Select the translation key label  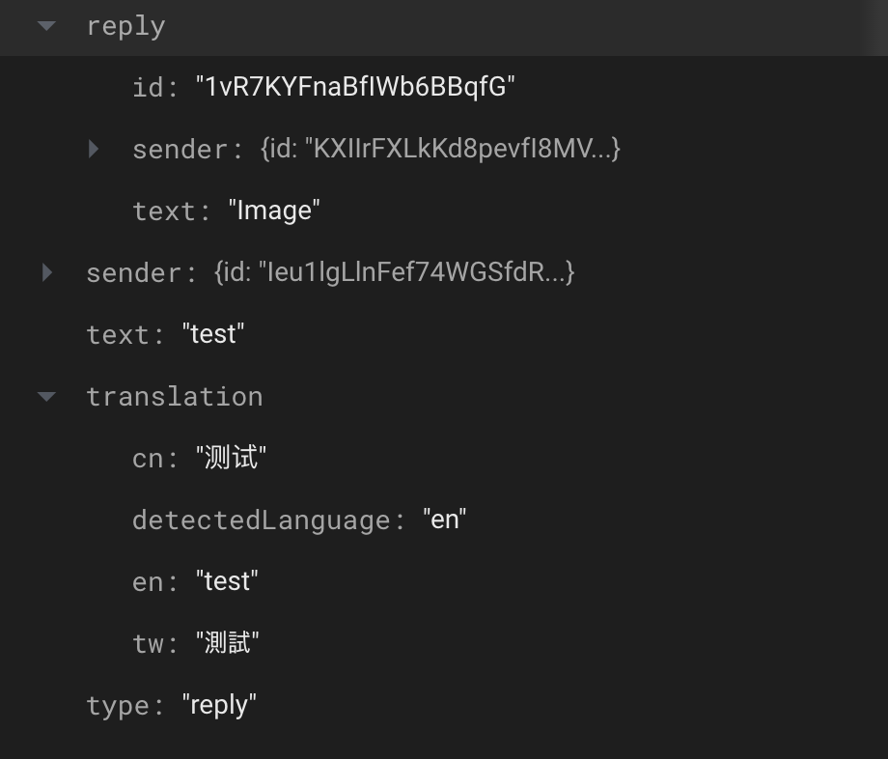(174, 396)
